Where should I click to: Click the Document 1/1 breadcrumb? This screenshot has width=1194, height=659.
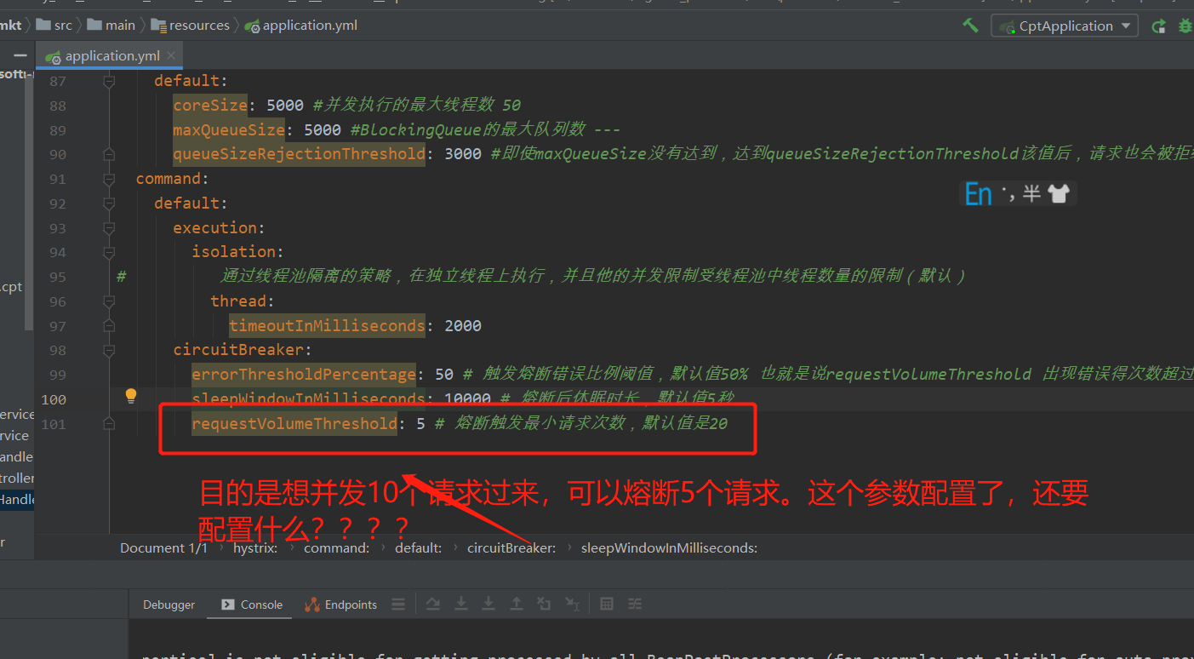(x=163, y=547)
